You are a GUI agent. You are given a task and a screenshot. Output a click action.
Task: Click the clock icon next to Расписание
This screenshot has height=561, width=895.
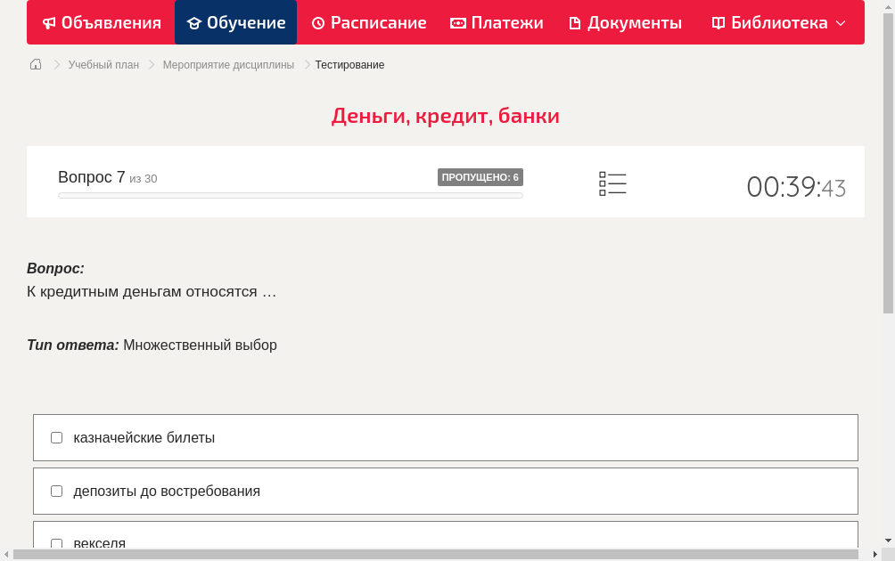[318, 22]
